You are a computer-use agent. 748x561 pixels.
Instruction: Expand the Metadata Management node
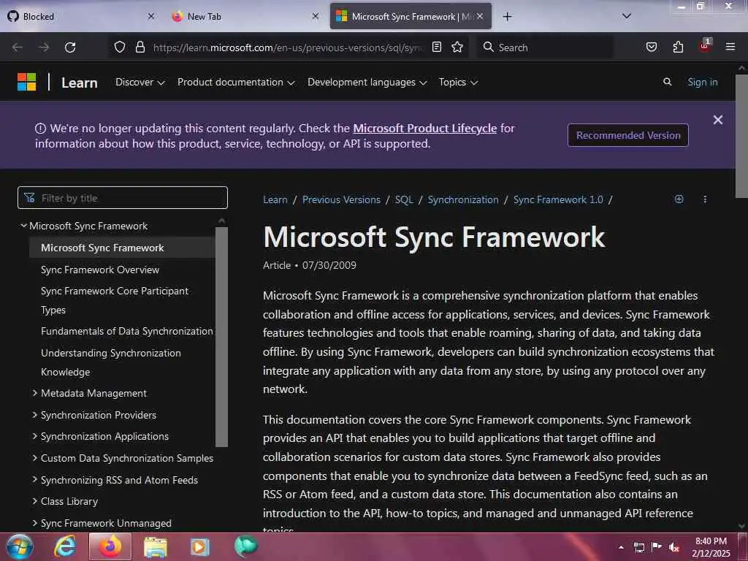[35, 392]
